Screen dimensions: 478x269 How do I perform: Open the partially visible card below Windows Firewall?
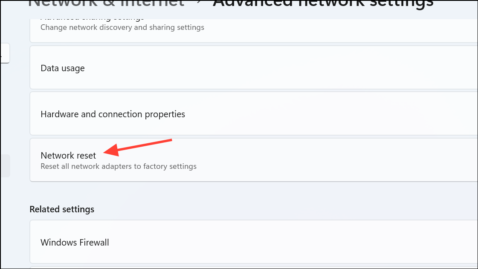(254, 268)
